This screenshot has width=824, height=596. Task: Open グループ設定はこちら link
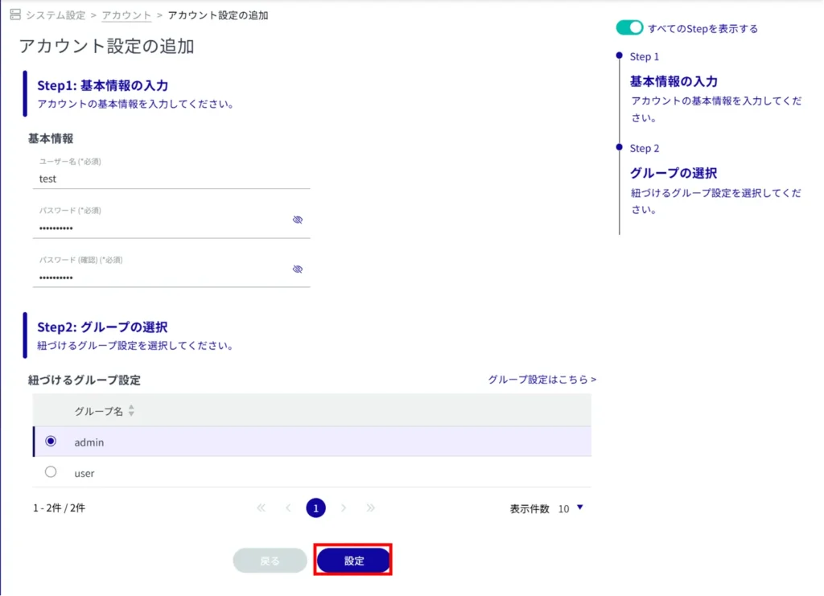pos(542,379)
